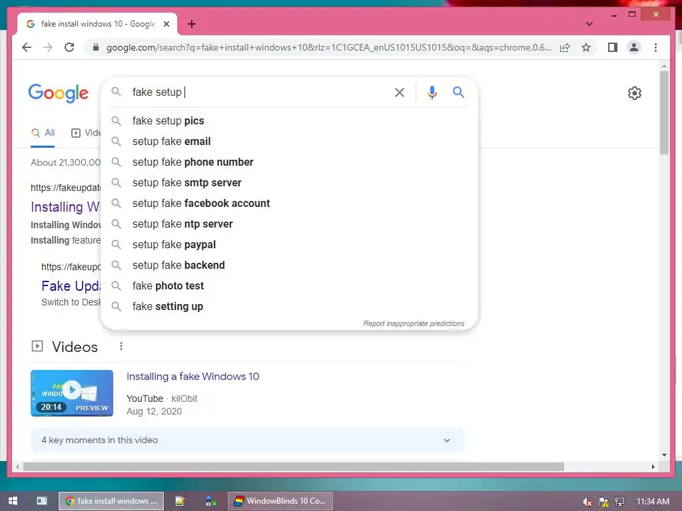Expand the tab search dropdown arrow
The image size is (682, 511).
pos(589,24)
